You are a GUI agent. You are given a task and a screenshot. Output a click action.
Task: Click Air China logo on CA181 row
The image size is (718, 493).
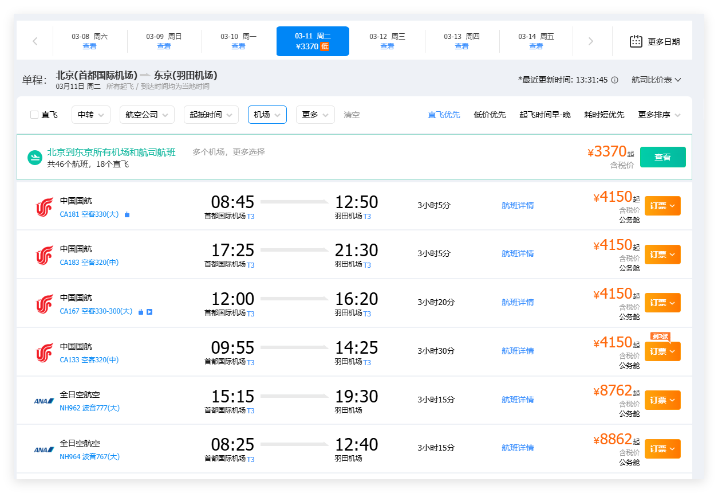pyautogui.click(x=44, y=207)
